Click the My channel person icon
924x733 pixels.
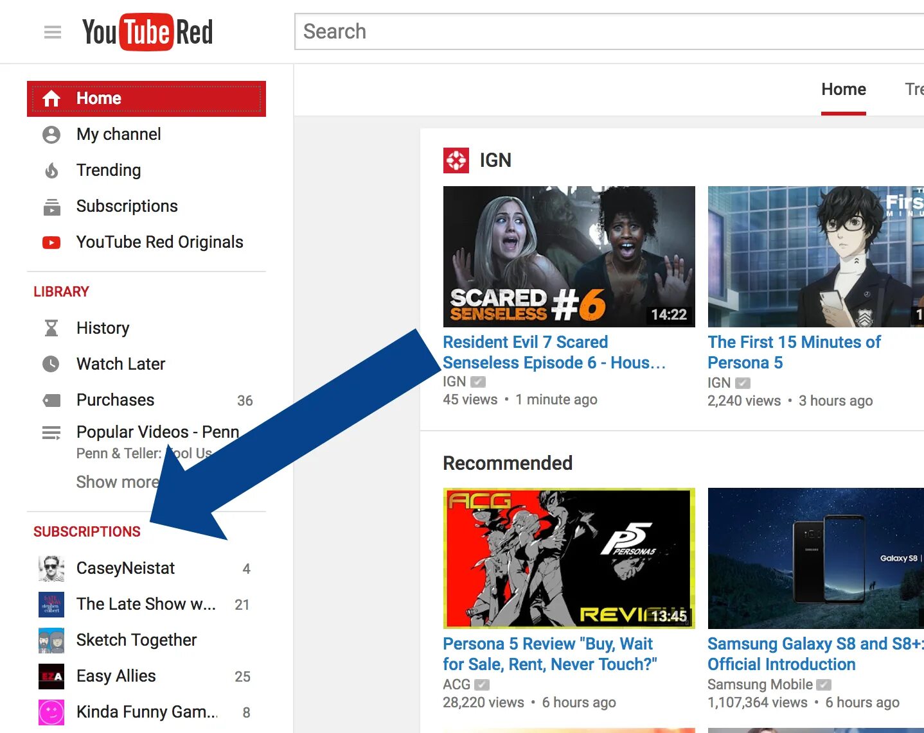click(x=51, y=135)
